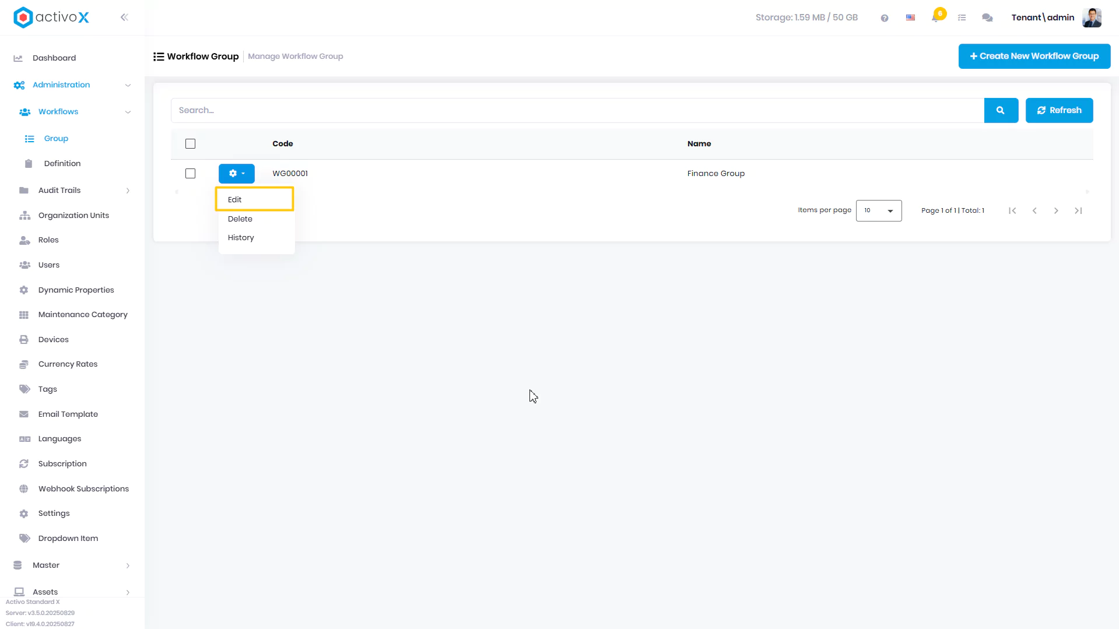Viewport: 1119px width, 629px height.
Task: Click the admin profile avatar
Action: click(1092, 17)
